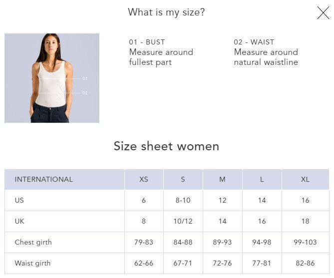The height and width of the screenshot is (278, 334).
Task: Close the size guide dialog
Action: (323, 13)
